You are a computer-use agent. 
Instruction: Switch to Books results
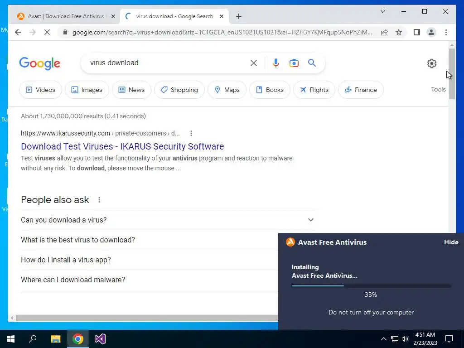[x=270, y=90]
